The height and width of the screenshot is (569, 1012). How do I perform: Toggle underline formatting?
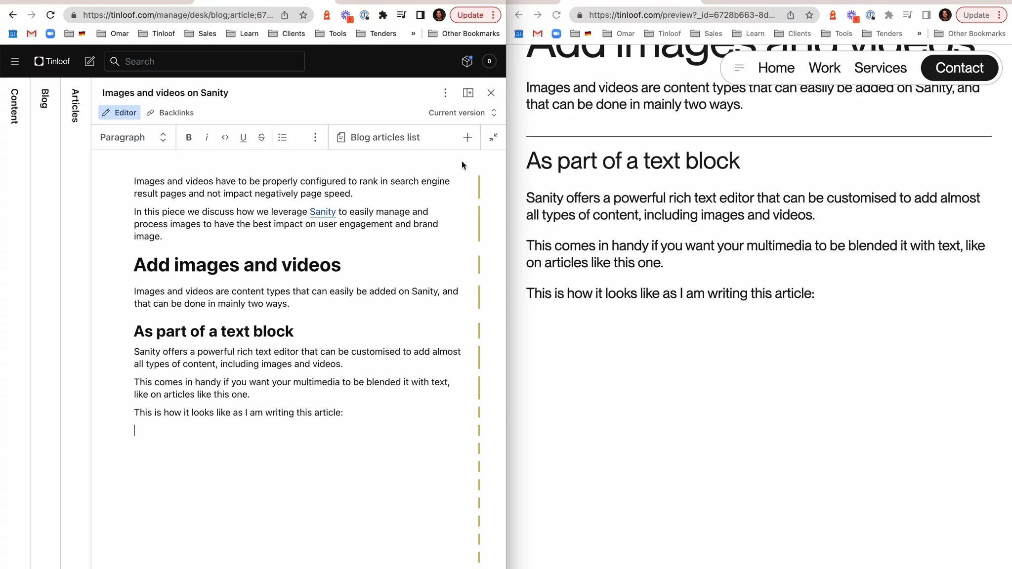pos(243,137)
